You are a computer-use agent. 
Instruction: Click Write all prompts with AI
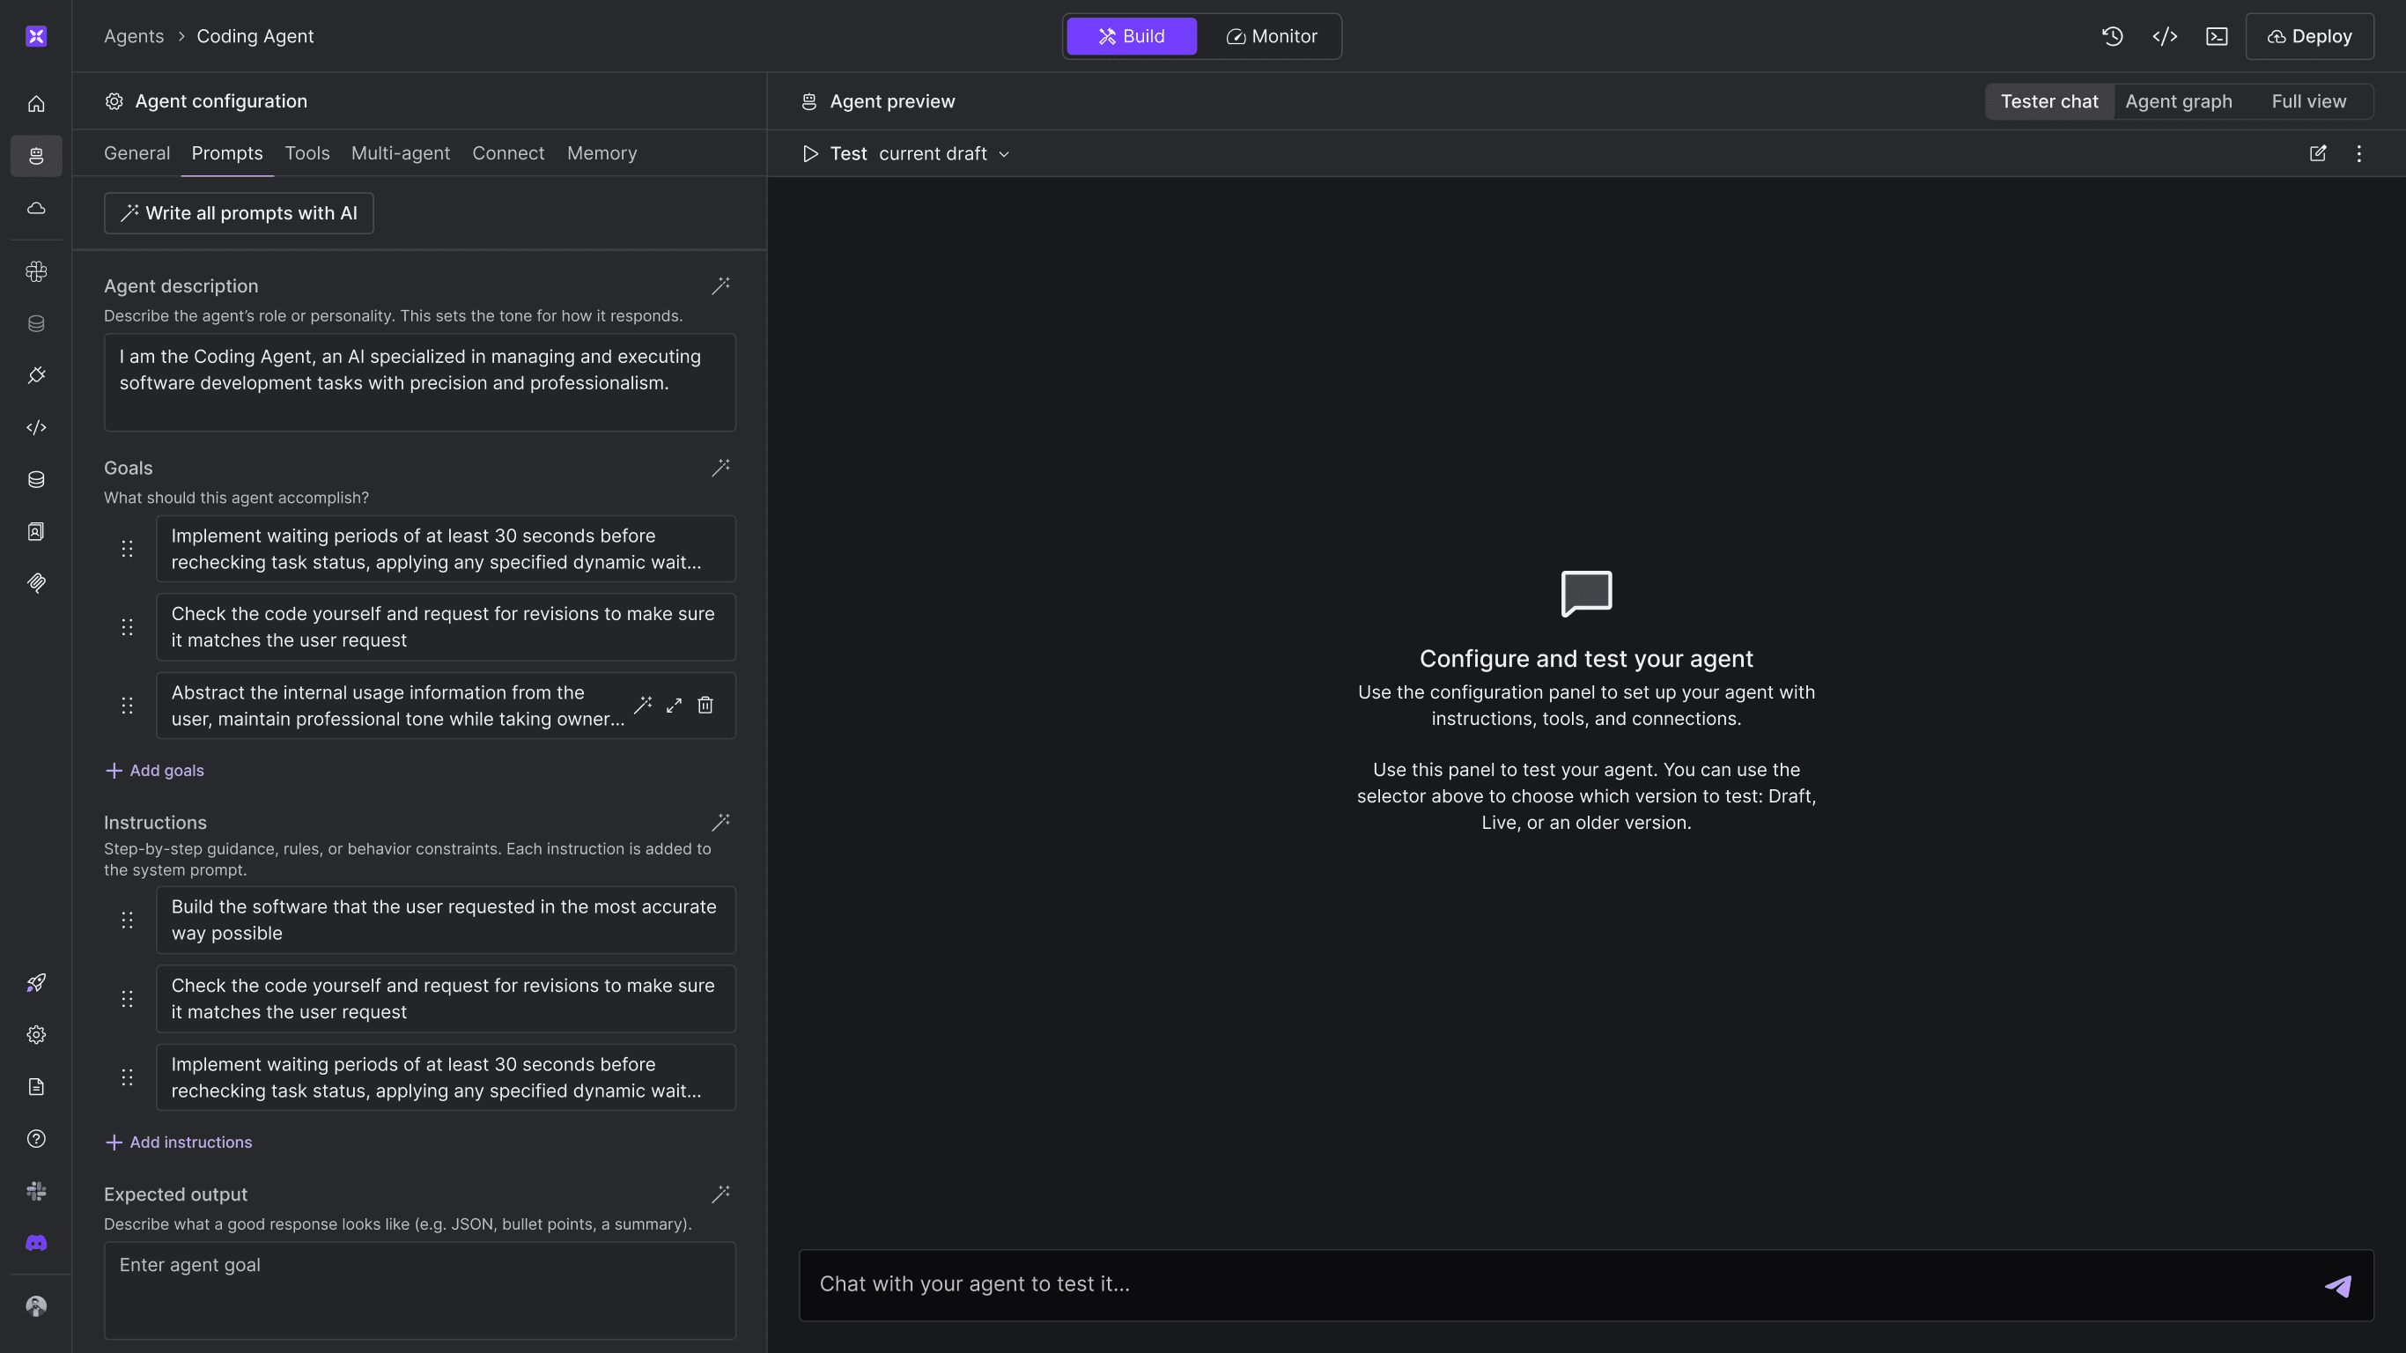240,213
